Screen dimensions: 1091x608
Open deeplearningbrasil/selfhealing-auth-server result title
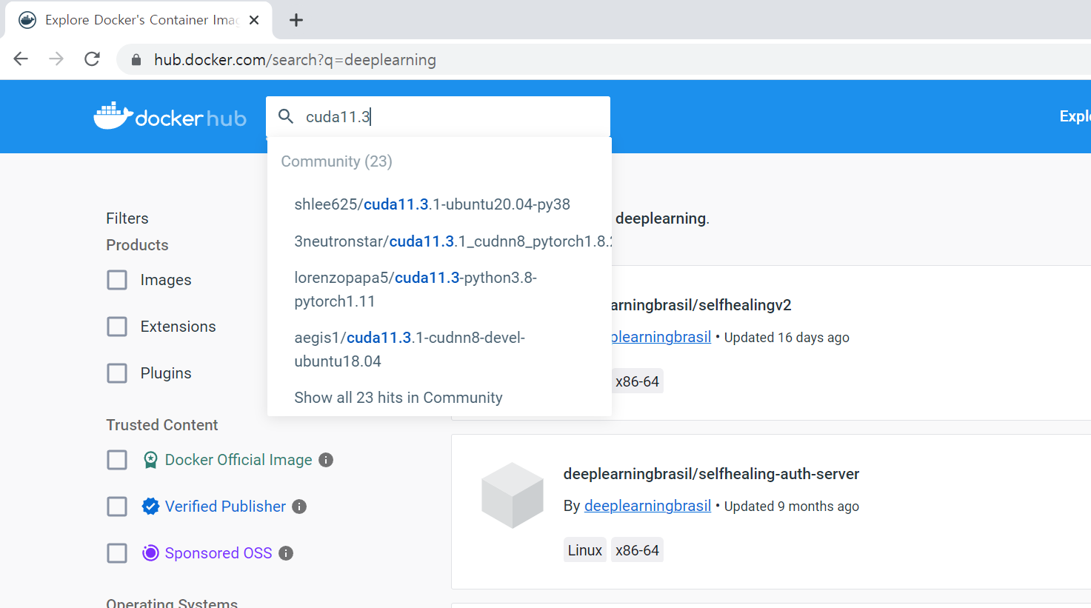click(x=711, y=474)
